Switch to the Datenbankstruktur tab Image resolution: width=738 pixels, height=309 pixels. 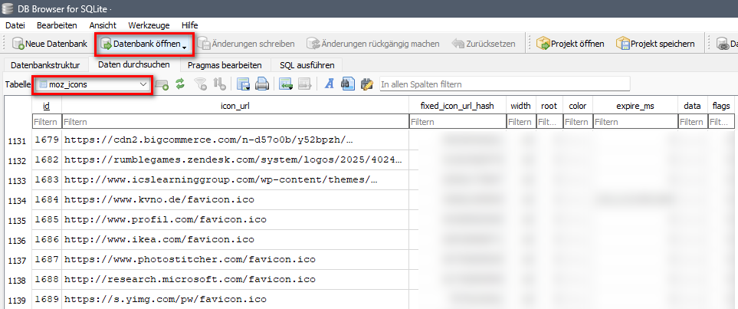[45, 65]
